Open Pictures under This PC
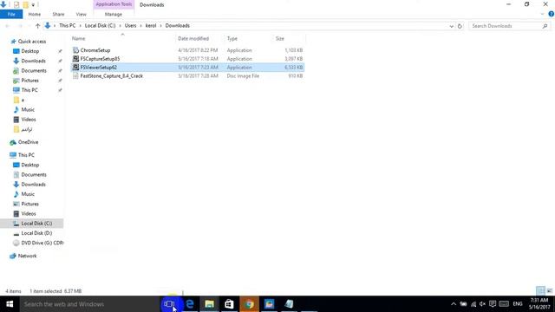This screenshot has height=312, width=555. pyautogui.click(x=29, y=205)
